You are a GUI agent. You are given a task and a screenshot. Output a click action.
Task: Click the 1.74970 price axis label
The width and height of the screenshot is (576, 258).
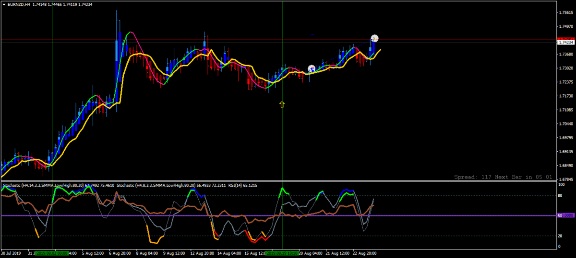(567, 26)
